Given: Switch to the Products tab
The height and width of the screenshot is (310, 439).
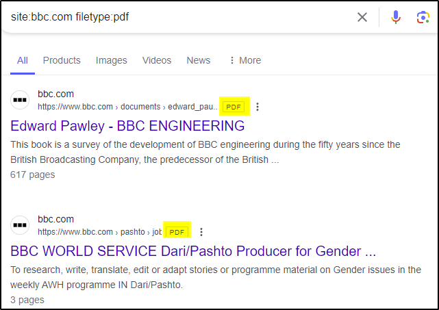Looking at the screenshot, I should [x=62, y=60].
